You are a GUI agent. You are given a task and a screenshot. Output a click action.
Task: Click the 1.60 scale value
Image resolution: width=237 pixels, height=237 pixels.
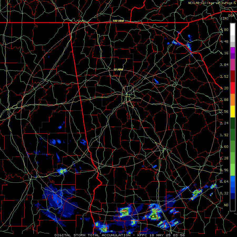(x=224, y=147)
